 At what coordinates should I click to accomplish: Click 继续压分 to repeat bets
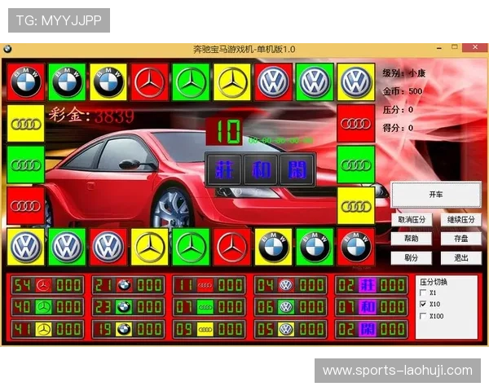coord(460,220)
